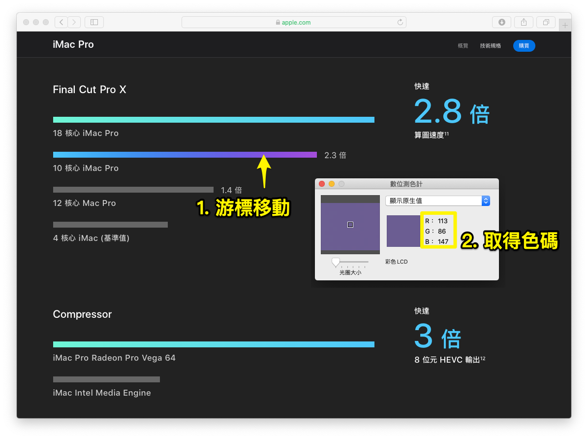Screen dimensions: 588x439
Task: Click the 18 核心 iMac Pro label
Action: tap(86, 134)
